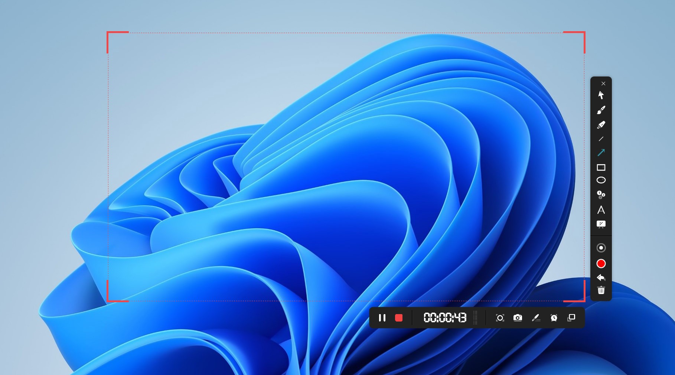
Task: Pick the numbered step stamp tool
Action: [601, 195]
